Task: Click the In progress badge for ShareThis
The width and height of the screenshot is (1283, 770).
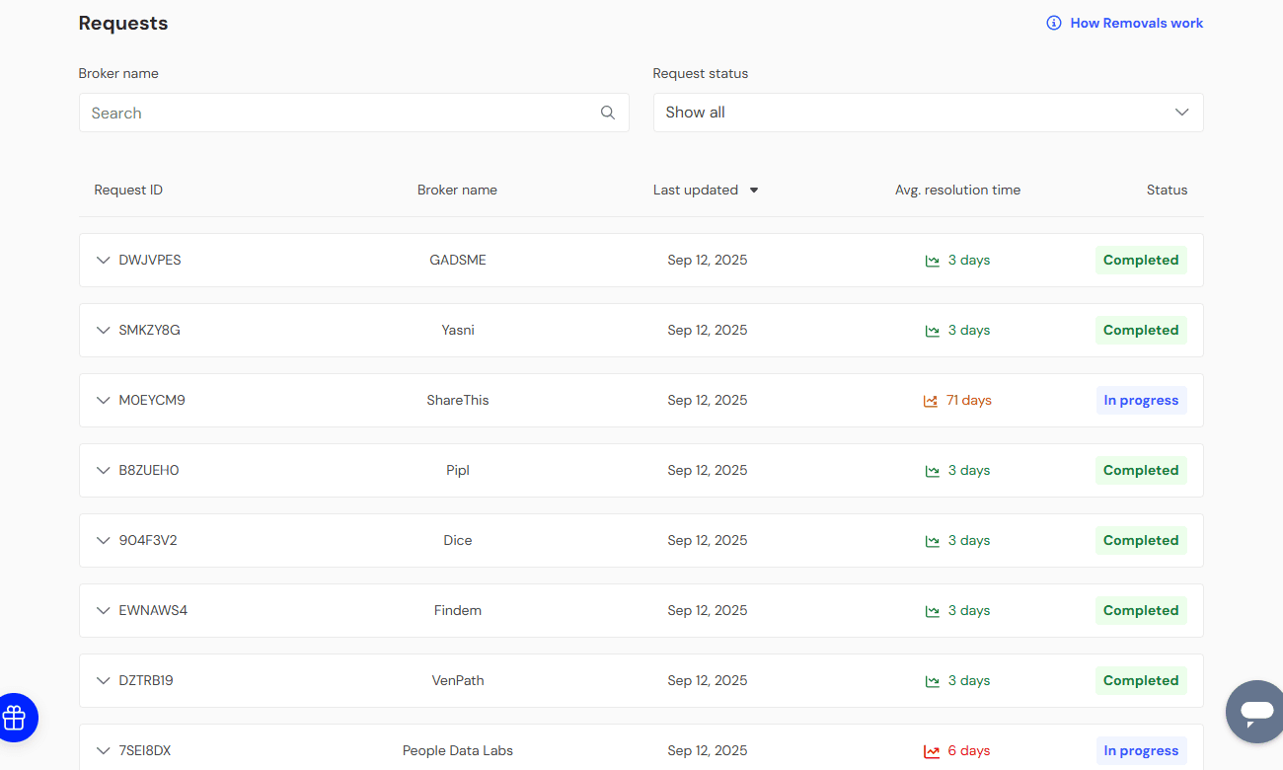Action: (x=1141, y=401)
